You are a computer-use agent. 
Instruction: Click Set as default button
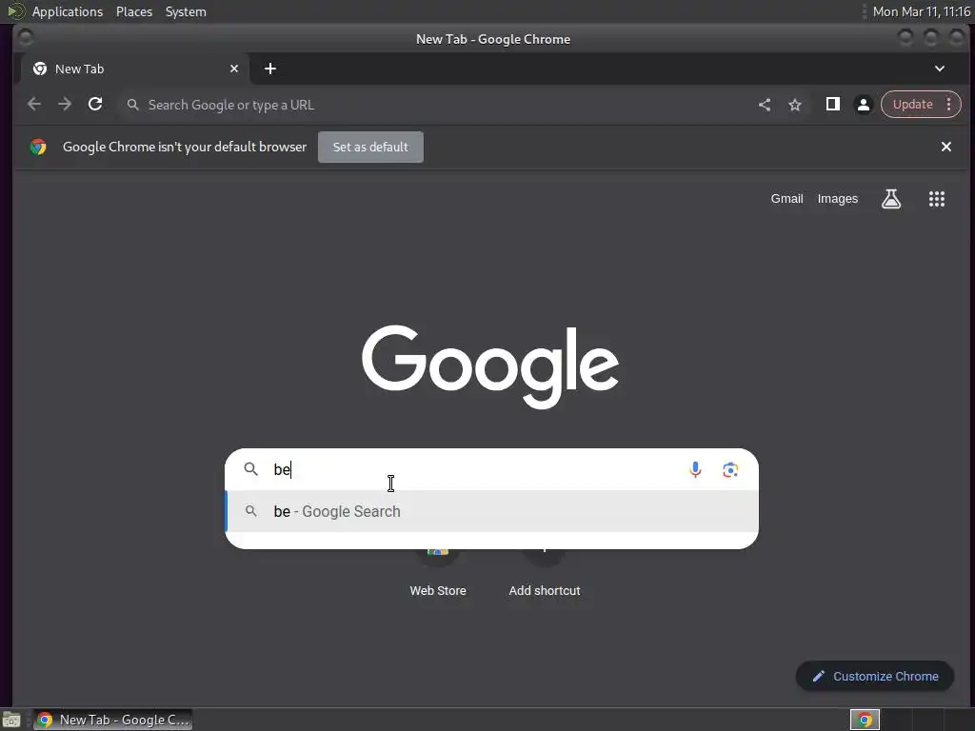tap(370, 147)
